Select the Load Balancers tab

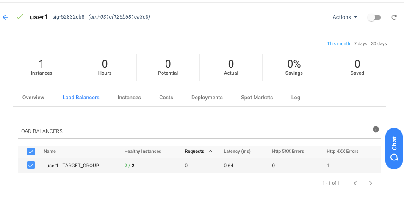coord(81,98)
